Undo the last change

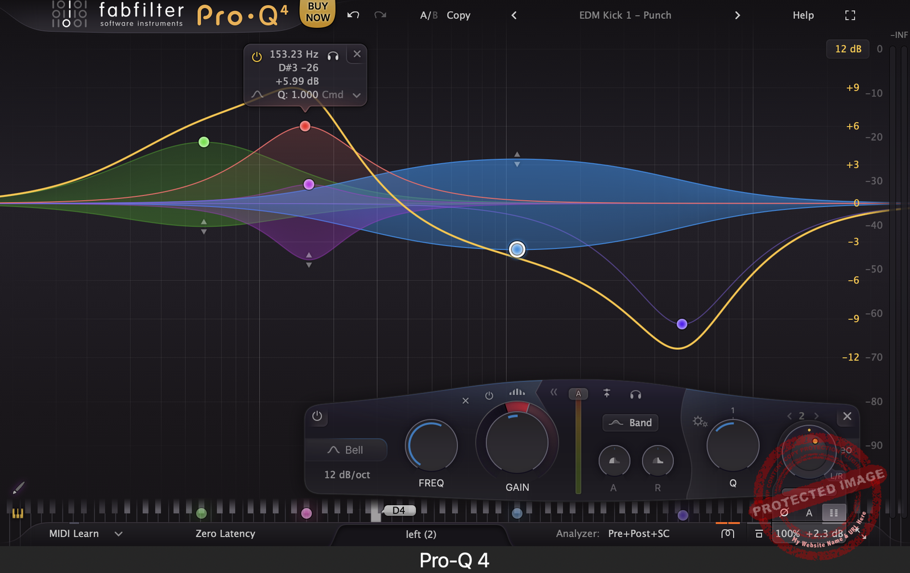tap(353, 15)
